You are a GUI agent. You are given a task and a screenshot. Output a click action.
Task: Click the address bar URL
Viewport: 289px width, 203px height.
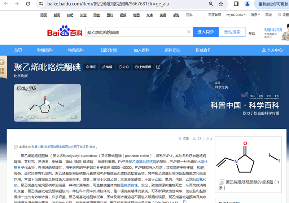click(x=108, y=4)
